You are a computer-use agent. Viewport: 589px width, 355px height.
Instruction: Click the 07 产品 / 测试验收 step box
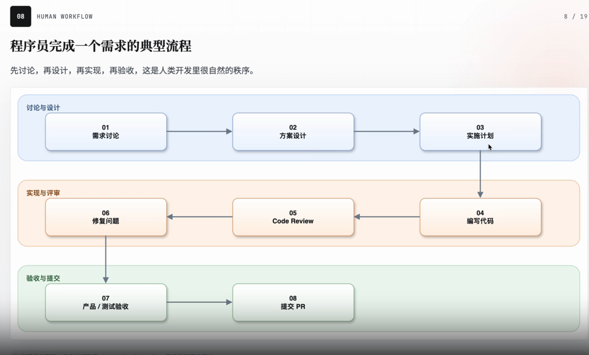(x=106, y=302)
